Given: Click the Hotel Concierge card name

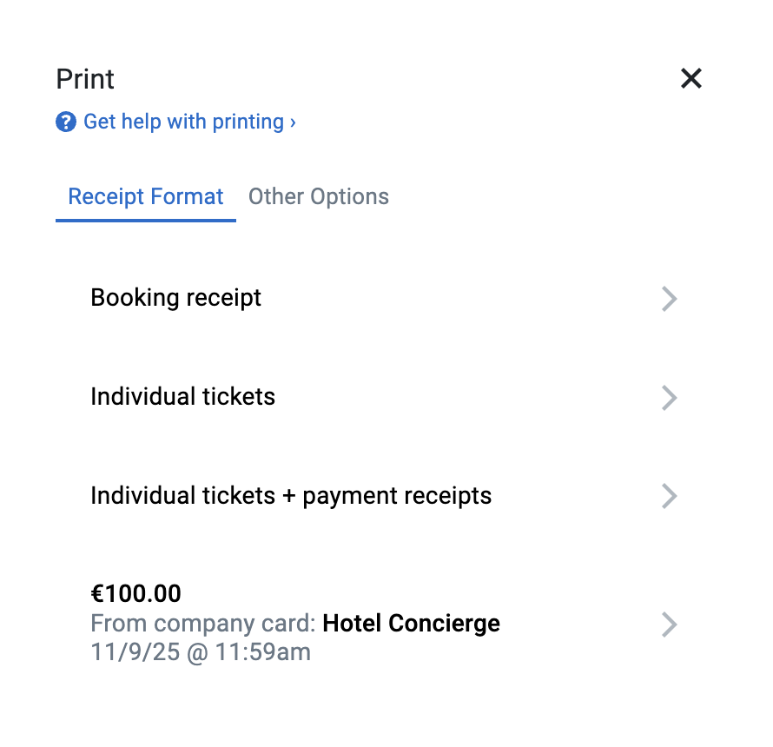Looking at the screenshot, I should 411,624.
